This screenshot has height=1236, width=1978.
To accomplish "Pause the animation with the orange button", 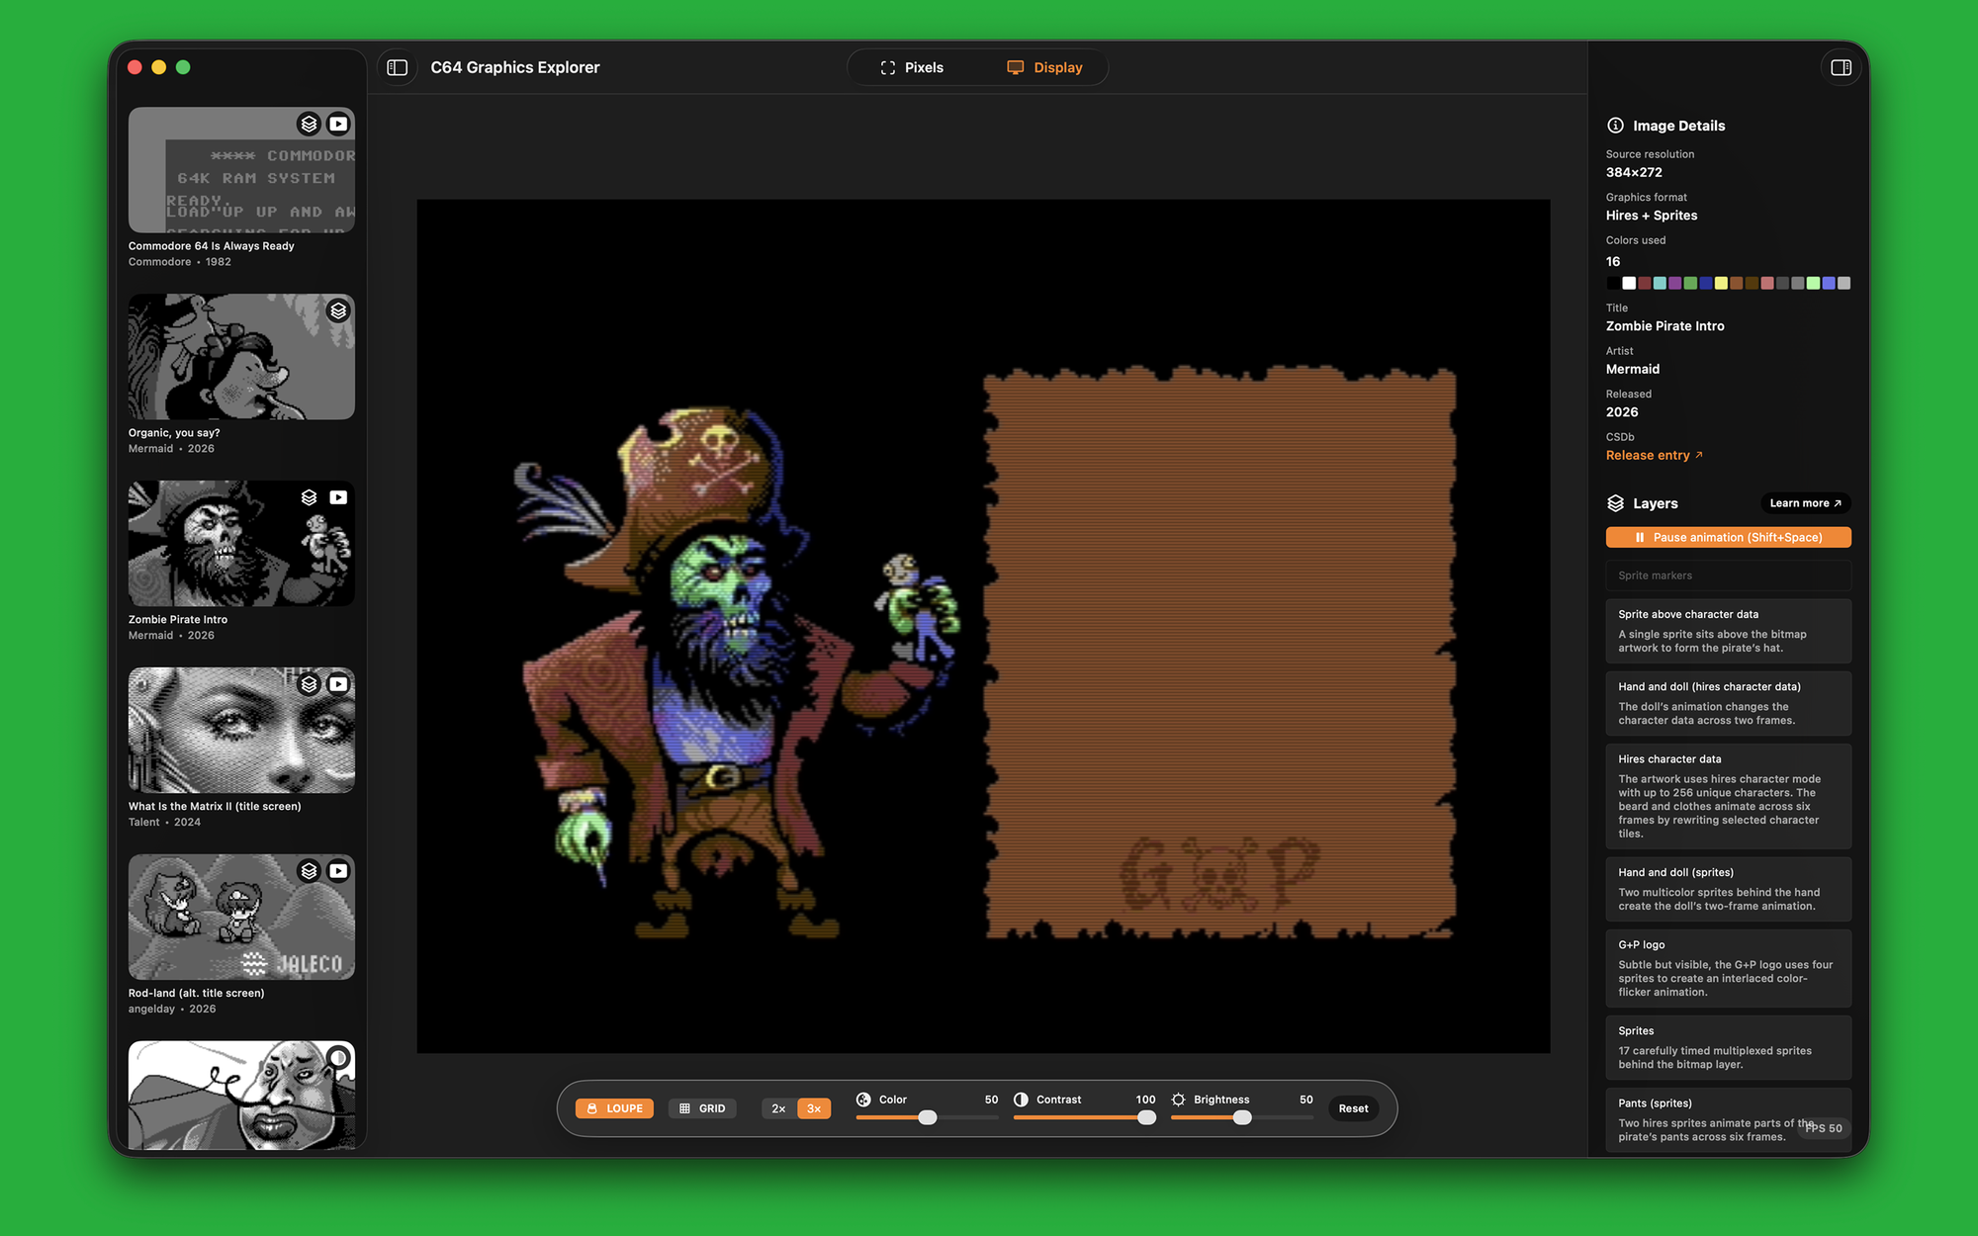I will tap(1728, 537).
